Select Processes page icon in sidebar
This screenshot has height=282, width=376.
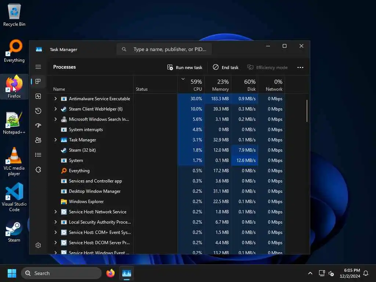[x=38, y=81]
